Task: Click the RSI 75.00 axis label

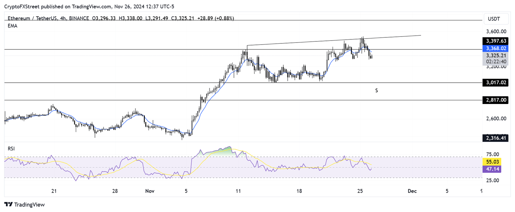Action: 492,154
